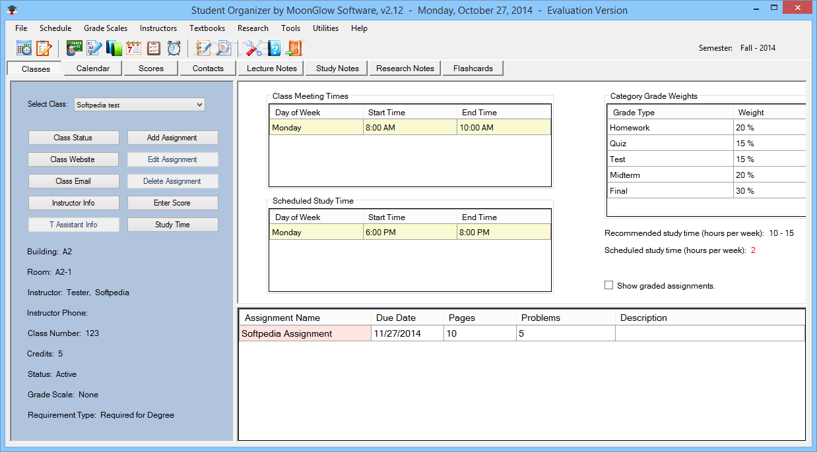Image resolution: width=817 pixels, height=452 pixels.
Task: Open the File menu
Action: [21, 28]
